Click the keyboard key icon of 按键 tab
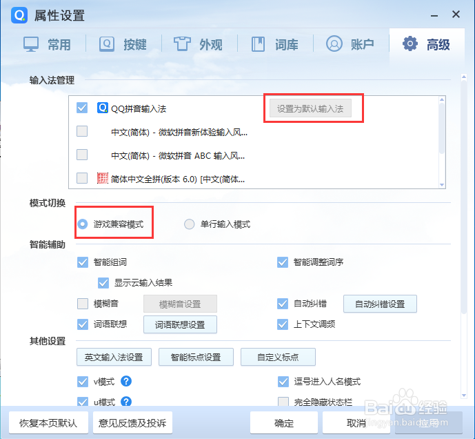 107,44
